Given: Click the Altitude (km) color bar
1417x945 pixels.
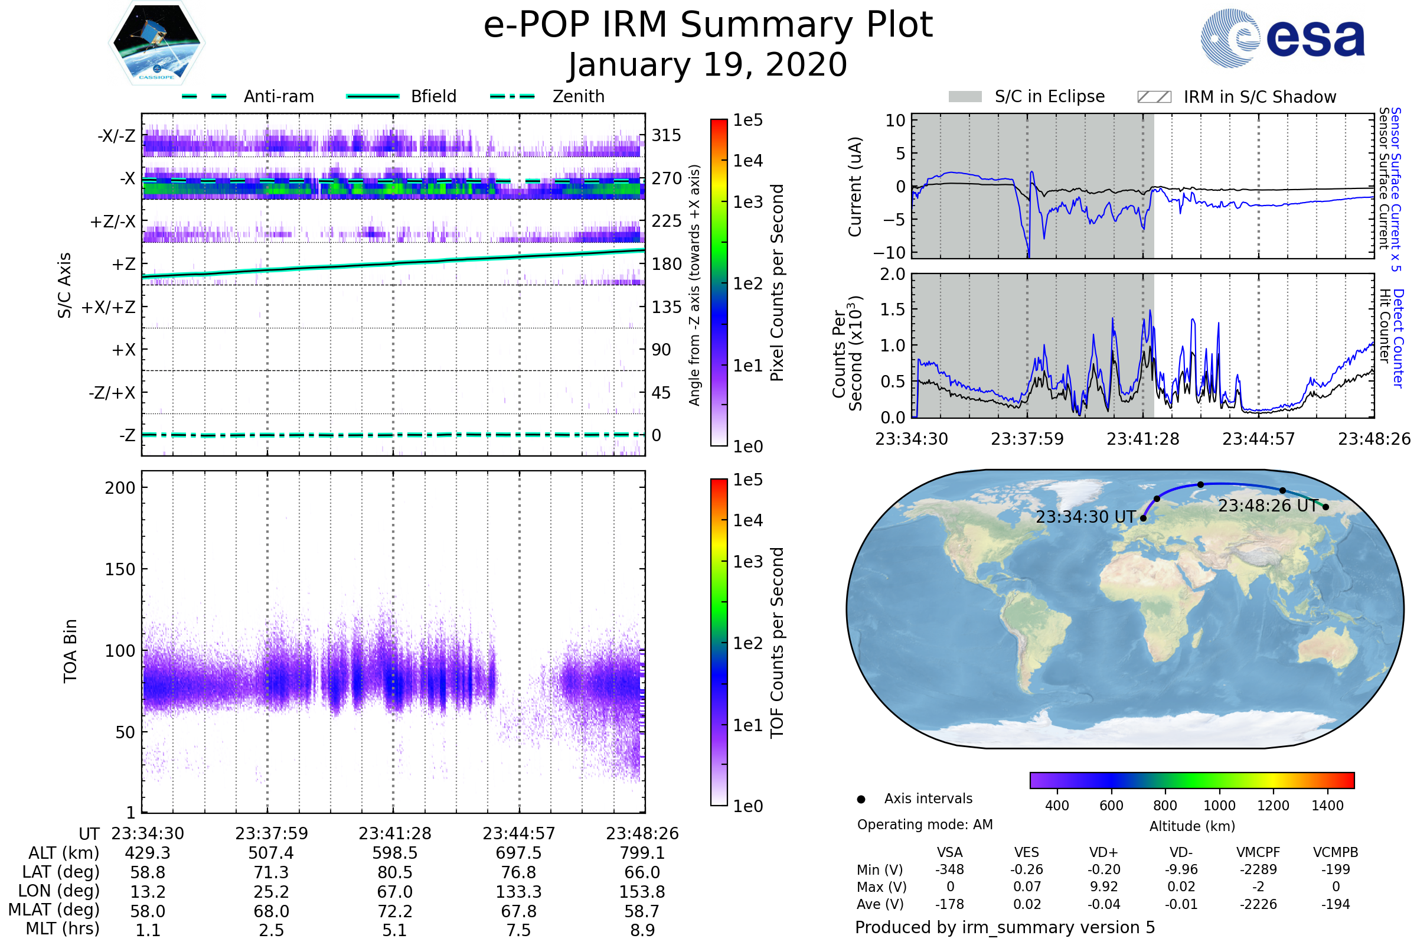Looking at the screenshot, I should tap(1191, 780).
